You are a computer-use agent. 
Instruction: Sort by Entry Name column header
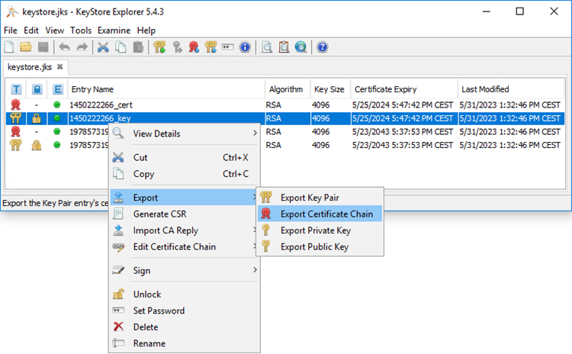tap(92, 89)
